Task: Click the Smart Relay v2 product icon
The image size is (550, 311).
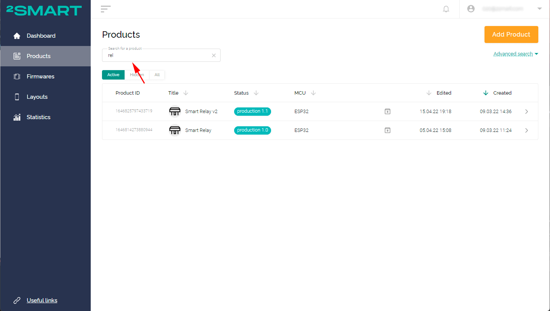Action: 175,112
